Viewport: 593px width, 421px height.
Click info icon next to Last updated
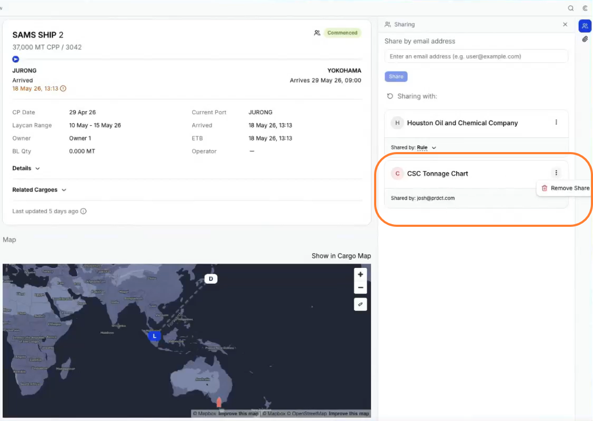(x=84, y=211)
